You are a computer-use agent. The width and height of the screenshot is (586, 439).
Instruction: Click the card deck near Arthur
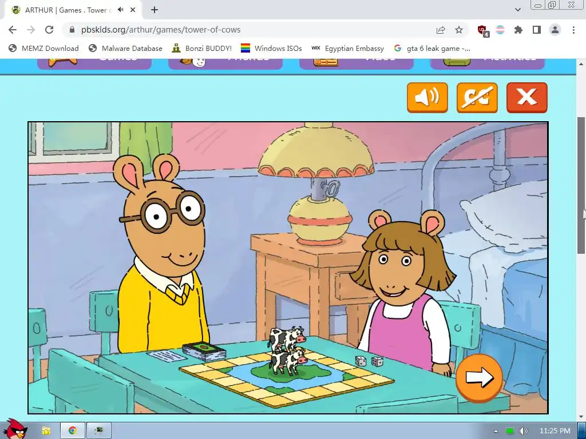click(x=204, y=351)
